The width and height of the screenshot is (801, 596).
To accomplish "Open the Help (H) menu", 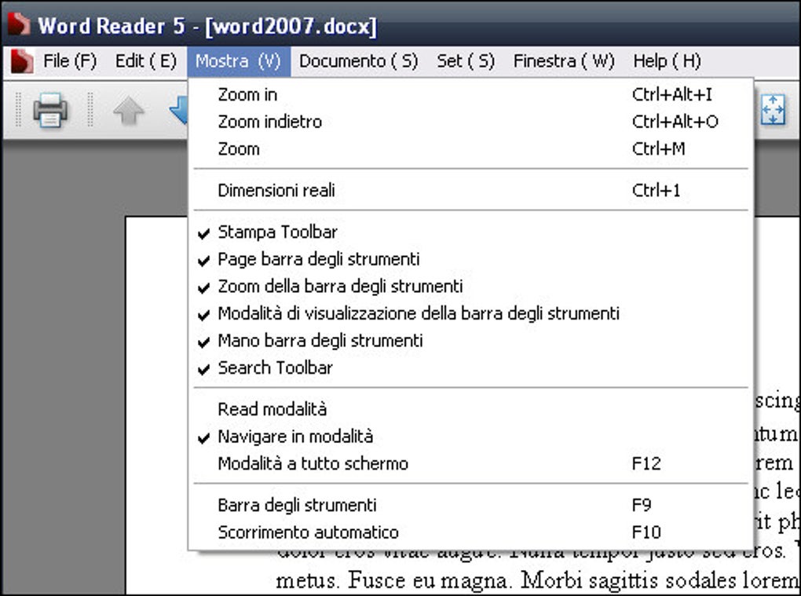I will (667, 61).
